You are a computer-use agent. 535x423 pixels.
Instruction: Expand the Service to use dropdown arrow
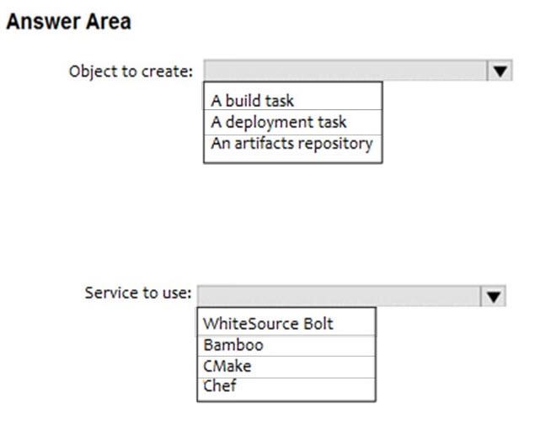coord(494,296)
